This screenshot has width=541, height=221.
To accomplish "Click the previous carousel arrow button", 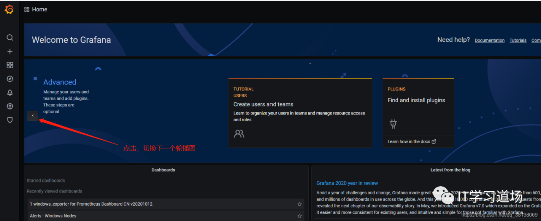I will [x=33, y=116].
